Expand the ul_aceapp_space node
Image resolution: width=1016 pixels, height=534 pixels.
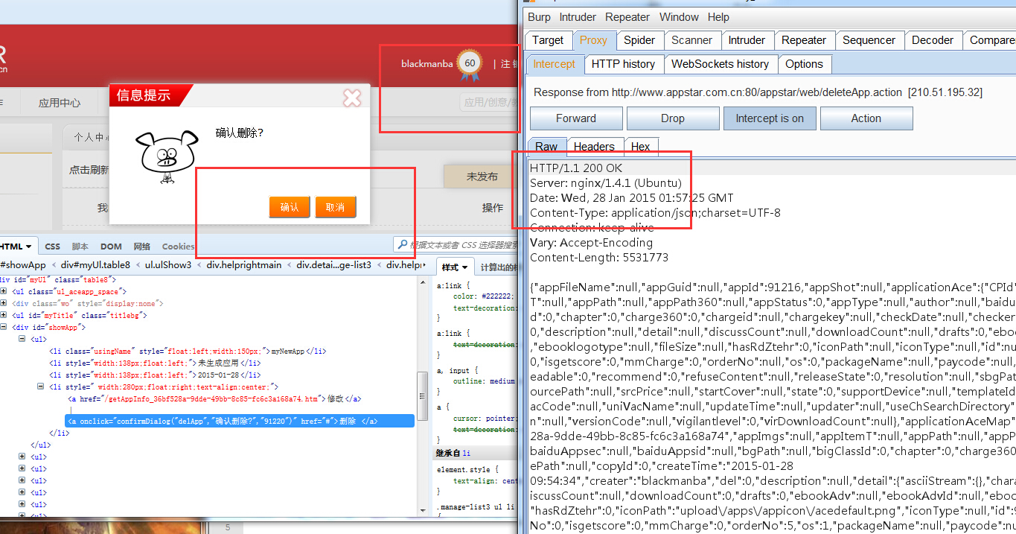pos(4,292)
